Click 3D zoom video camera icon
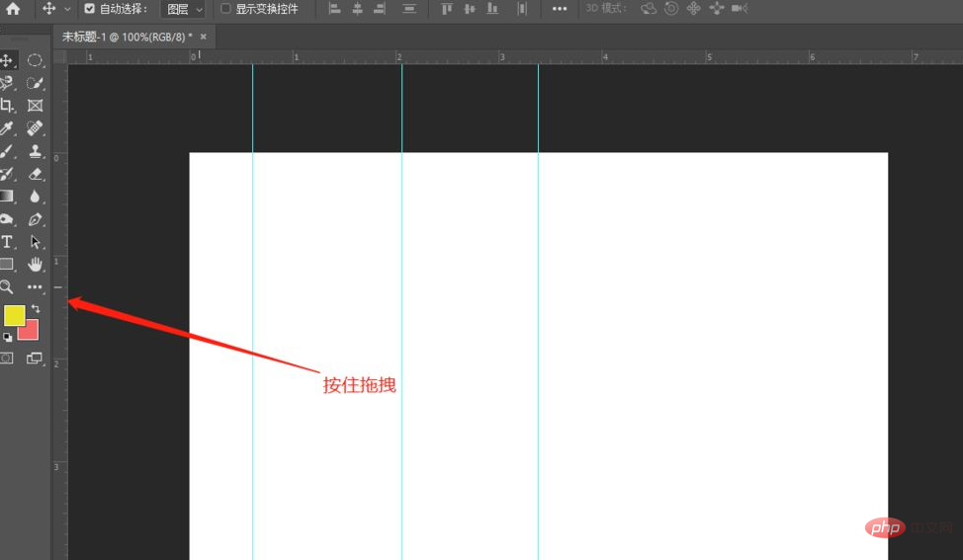963x560 pixels. pyautogui.click(x=740, y=9)
